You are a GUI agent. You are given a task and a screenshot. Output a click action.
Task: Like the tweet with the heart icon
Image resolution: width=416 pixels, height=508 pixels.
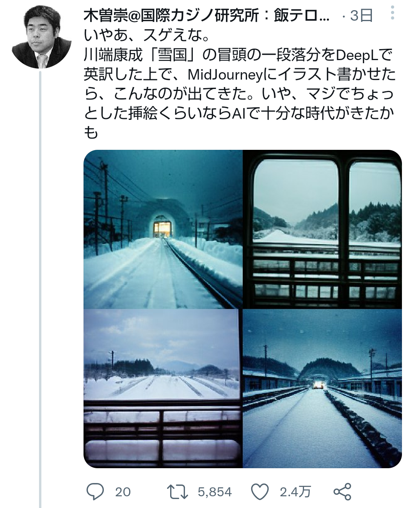pyautogui.click(x=260, y=492)
